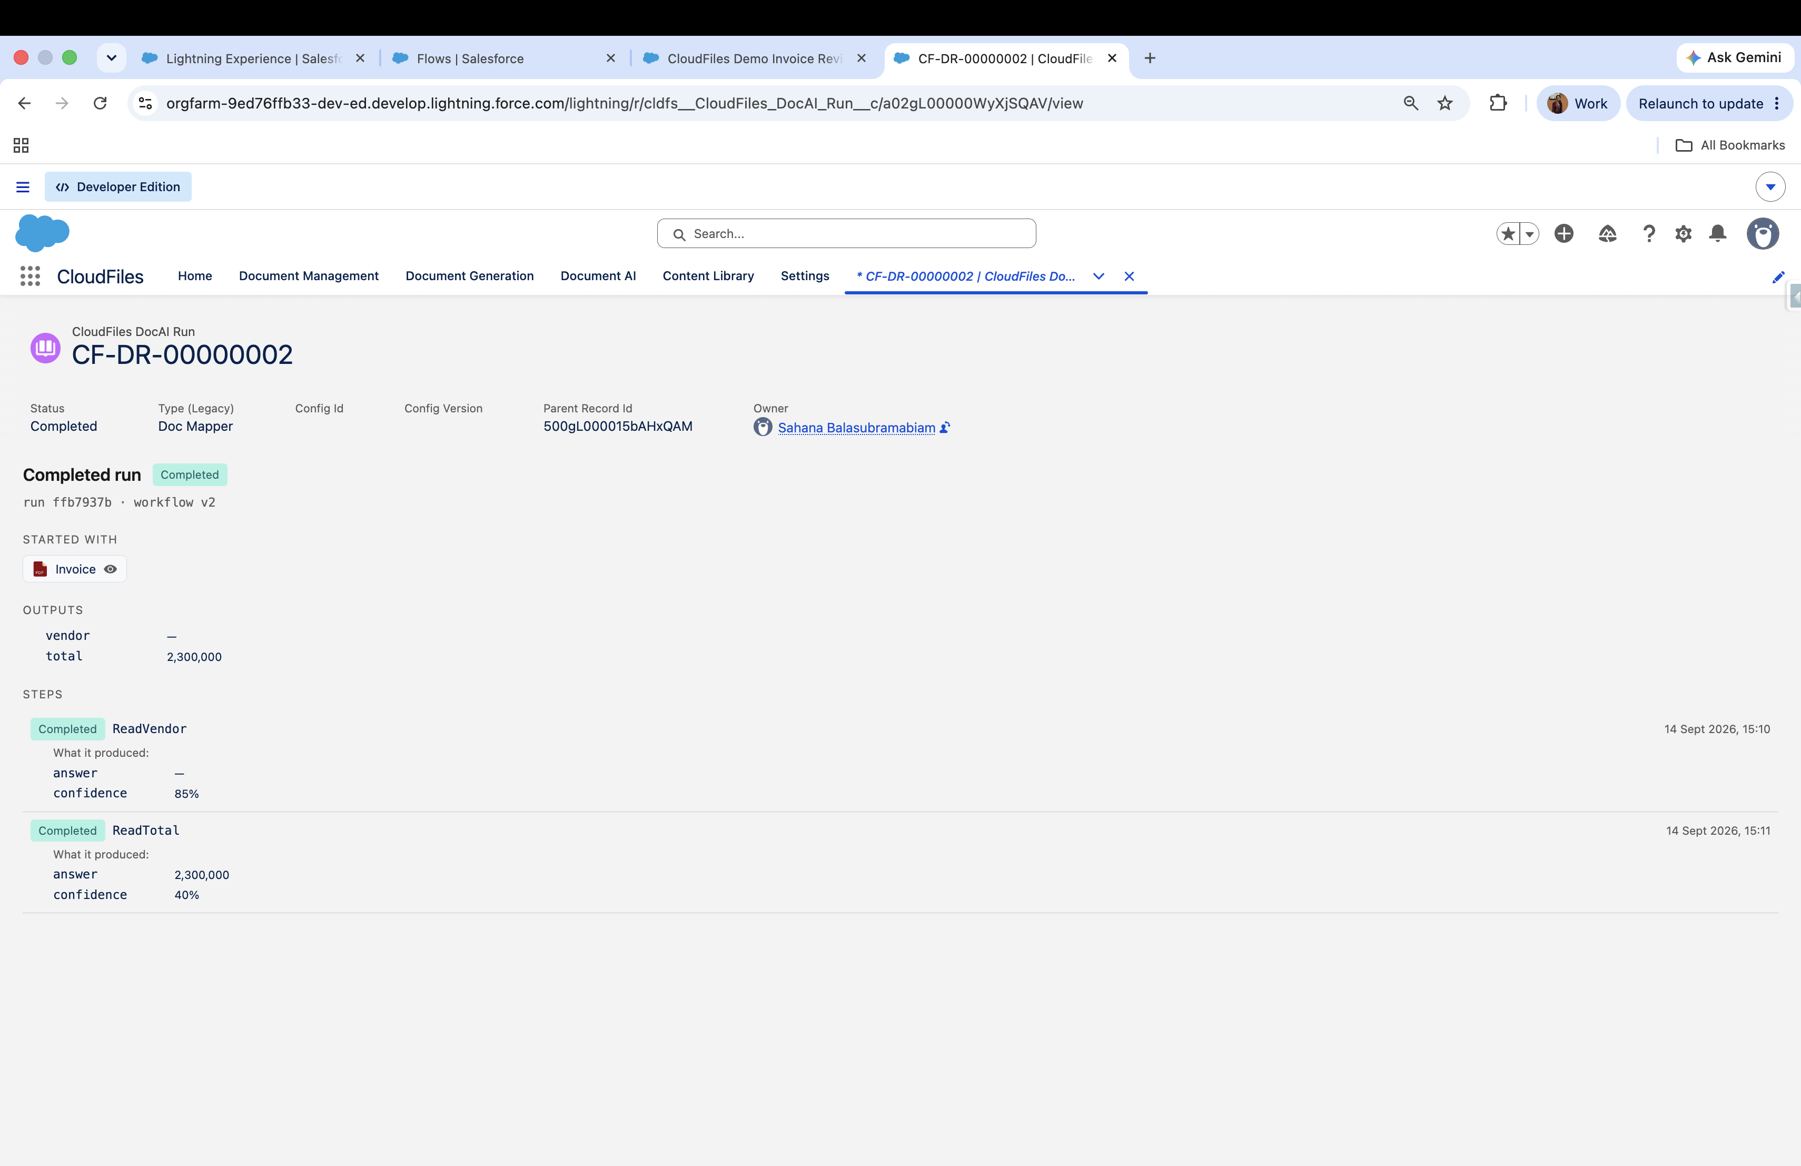Open the user profile avatar
1801x1166 pixels.
(x=1763, y=234)
